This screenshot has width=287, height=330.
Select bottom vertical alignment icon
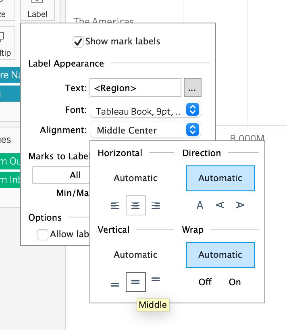click(115, 285)
